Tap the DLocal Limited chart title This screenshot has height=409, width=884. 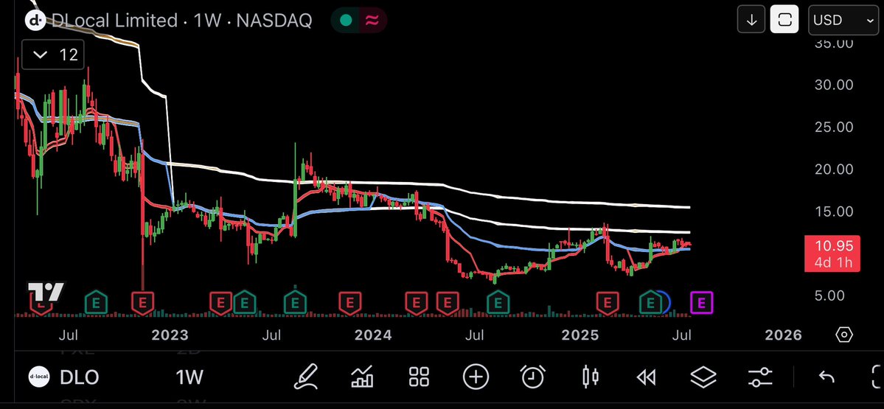[114, 21]
